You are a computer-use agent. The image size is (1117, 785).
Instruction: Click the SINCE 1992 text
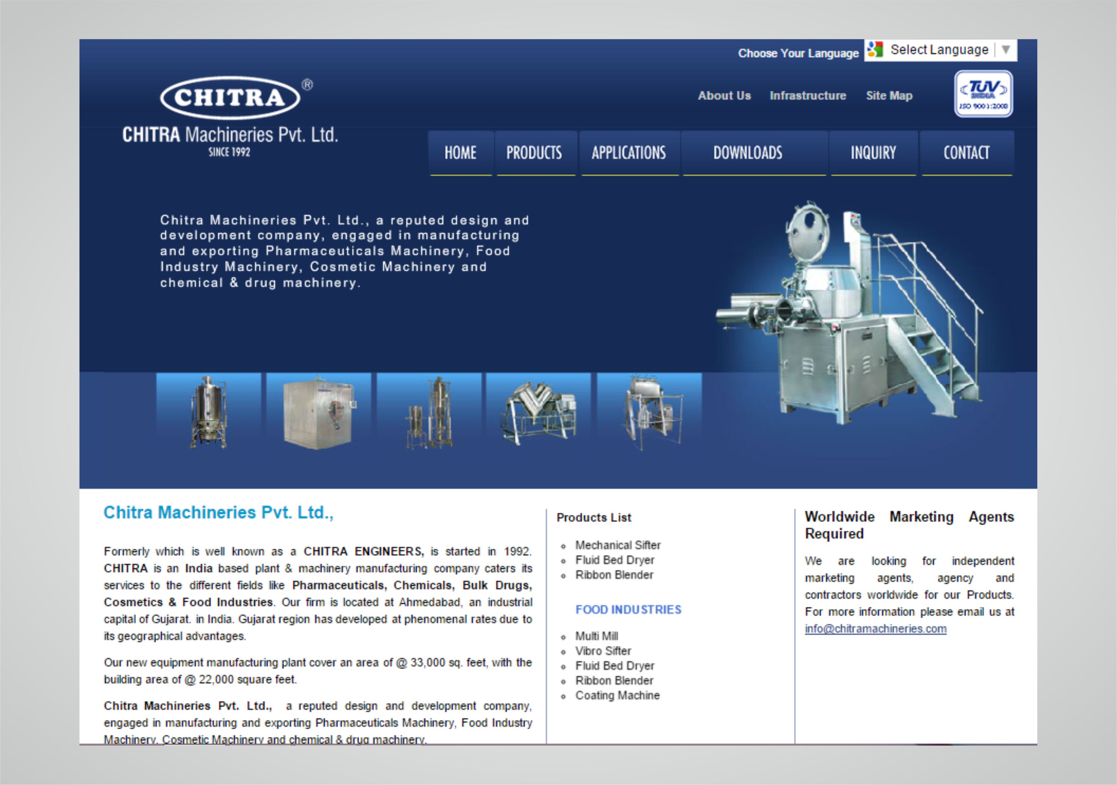tap(229, 152)
